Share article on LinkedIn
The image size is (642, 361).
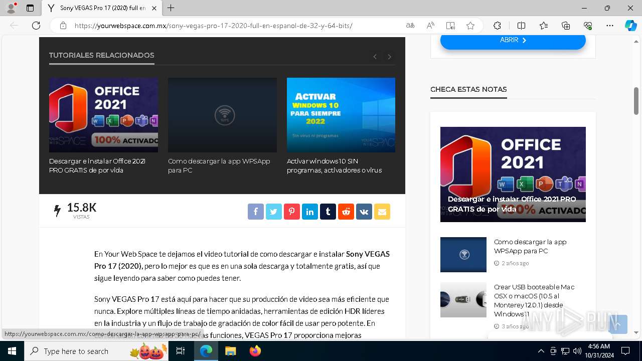coord(309,212)
